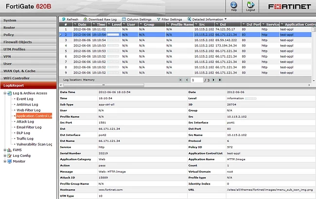Open Filter Settings

point(169,19)
